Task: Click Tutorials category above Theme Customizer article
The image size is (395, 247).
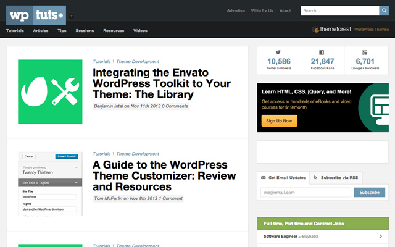Action: pos(101,154)
